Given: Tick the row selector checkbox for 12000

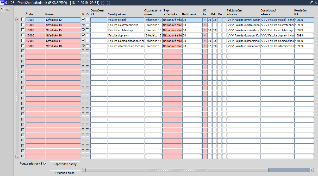Looking at the screenshot, I should 23,20.
